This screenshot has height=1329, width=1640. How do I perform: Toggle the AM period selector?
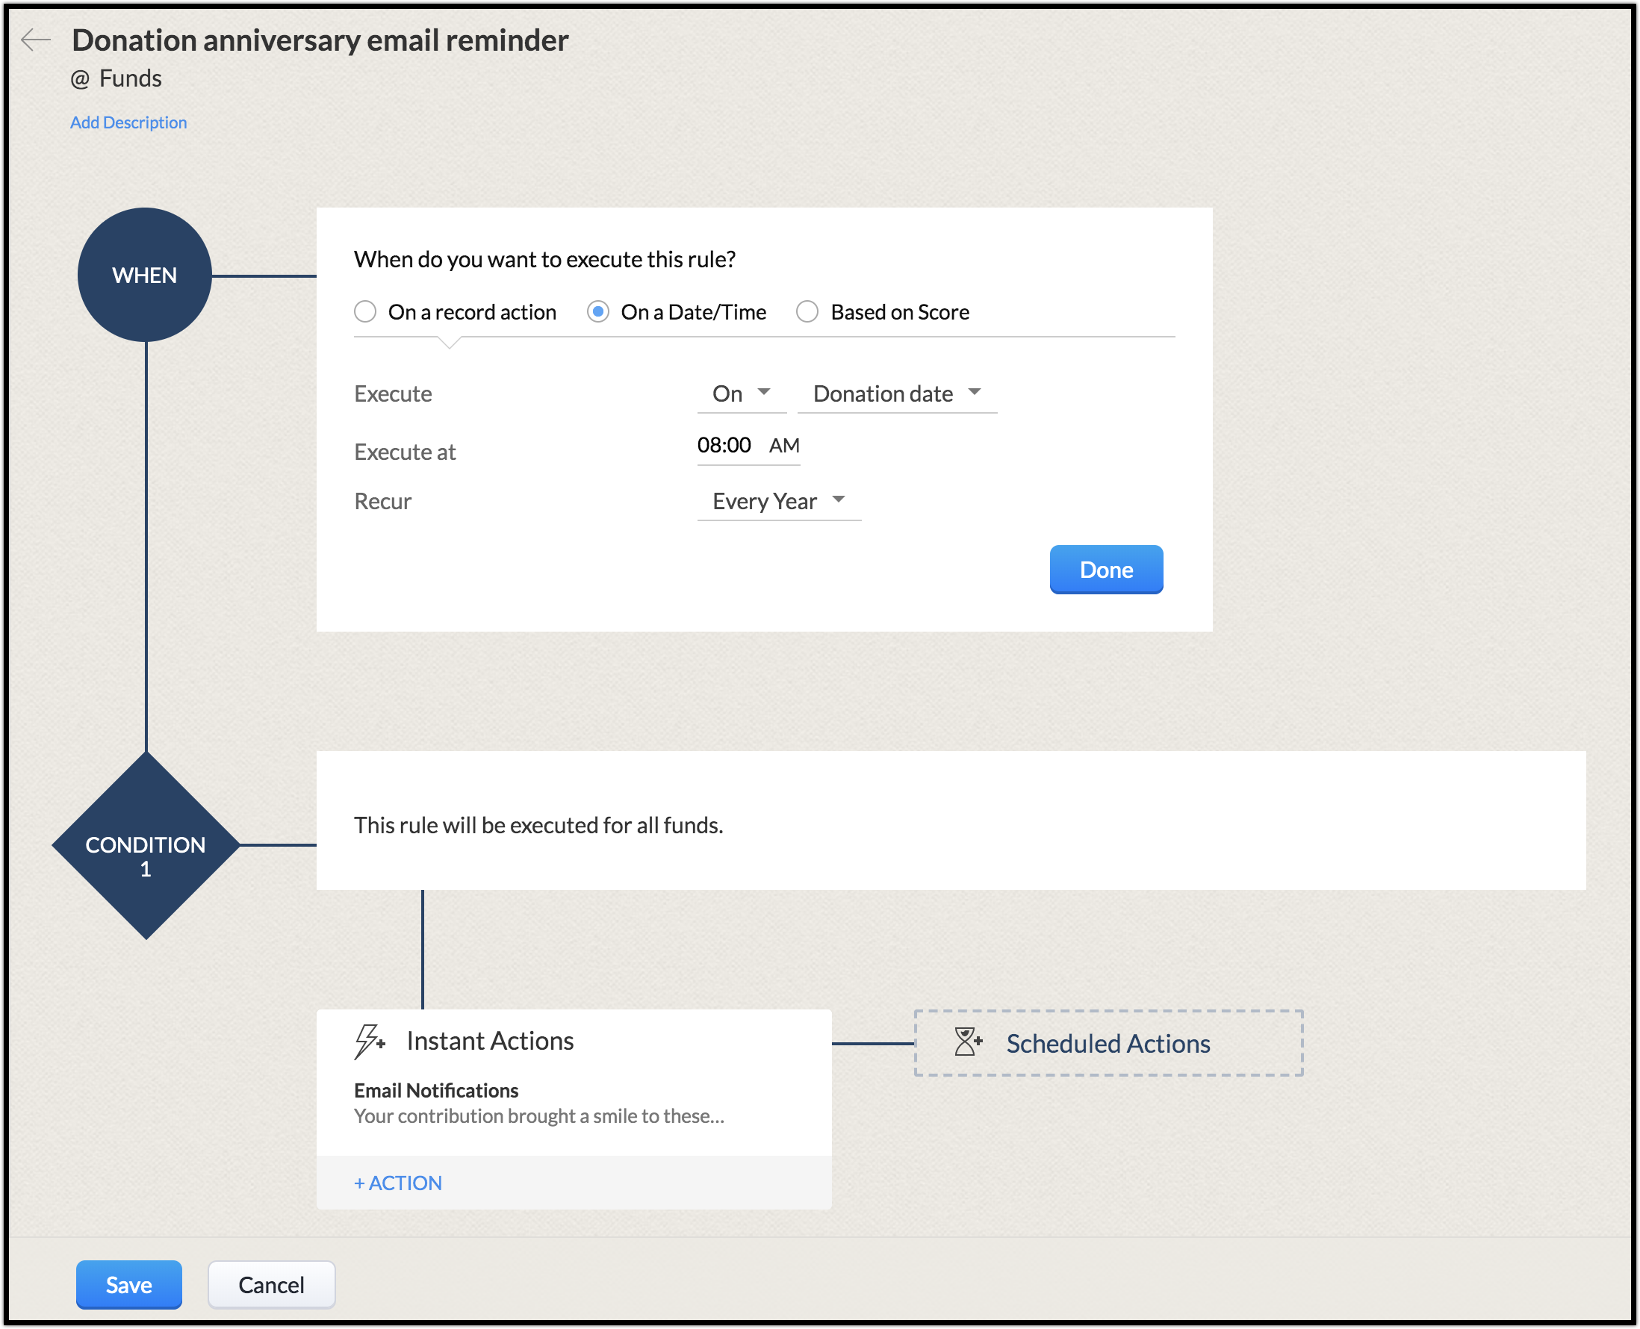(x=784, y=446)
